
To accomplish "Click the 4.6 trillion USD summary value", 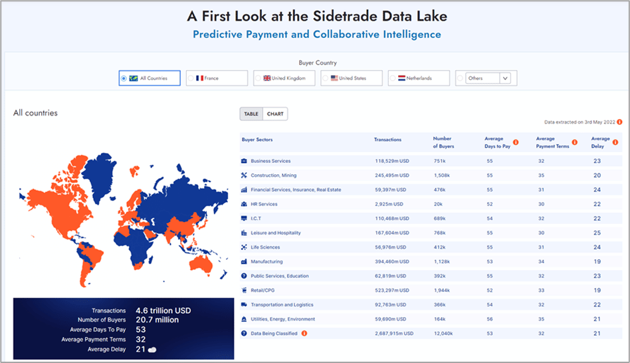I will tap(163, 310).
